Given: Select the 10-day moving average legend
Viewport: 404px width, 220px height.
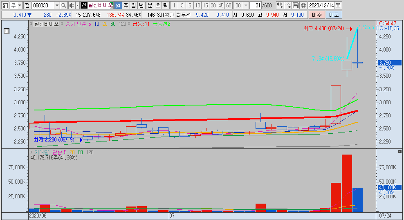Looking at the screenshot, I should (x=97, y=24).
